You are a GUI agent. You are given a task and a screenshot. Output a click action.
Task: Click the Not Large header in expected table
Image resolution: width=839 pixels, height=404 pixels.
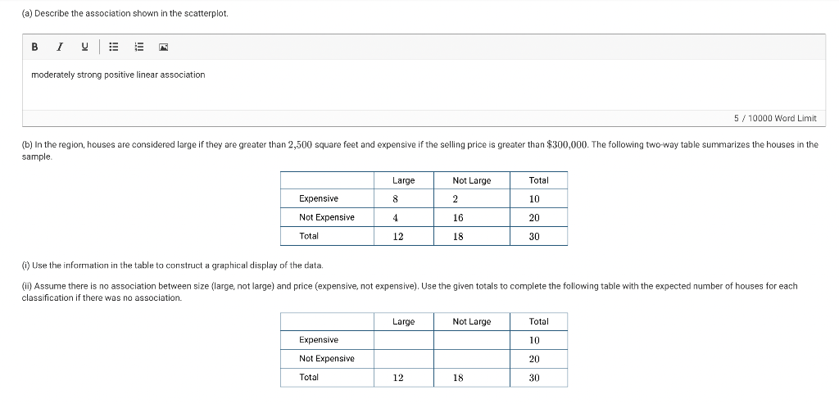pyautogui.click(x=471, y=321)
